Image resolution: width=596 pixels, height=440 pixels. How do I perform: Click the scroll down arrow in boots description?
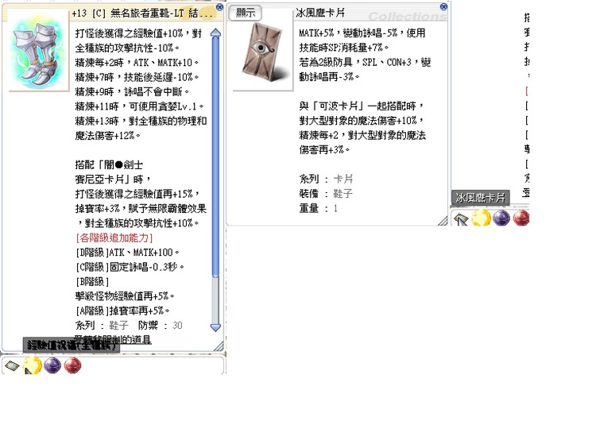point(215,326)
